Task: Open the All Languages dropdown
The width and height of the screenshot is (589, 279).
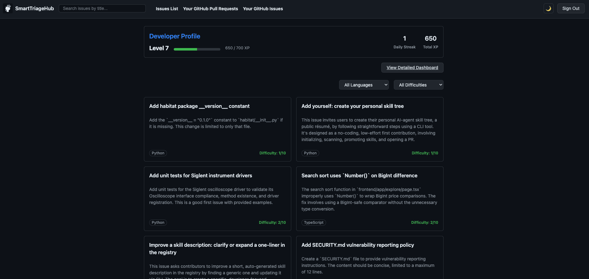Action: pyautogui.click(x=364, y=85)
